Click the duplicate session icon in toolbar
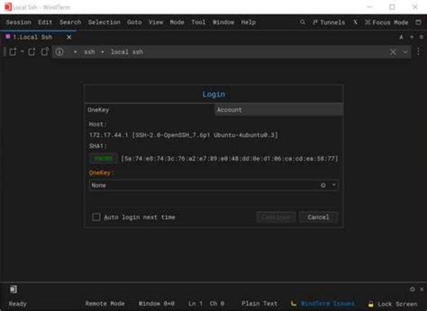The width and height of the screenshot is (427, 311). click(32, 52)
